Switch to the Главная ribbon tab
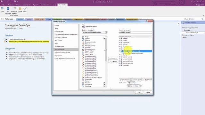 click(10, 5)
